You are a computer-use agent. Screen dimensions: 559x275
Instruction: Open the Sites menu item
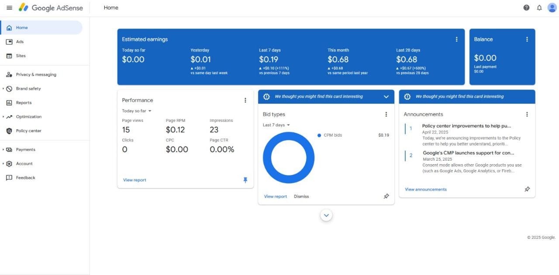(41, 56)
